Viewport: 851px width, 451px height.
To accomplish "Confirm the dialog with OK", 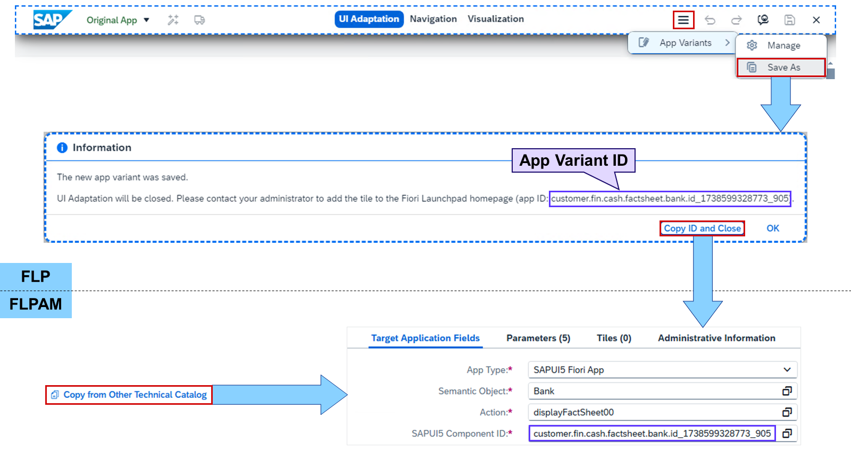I will (773, 228).
